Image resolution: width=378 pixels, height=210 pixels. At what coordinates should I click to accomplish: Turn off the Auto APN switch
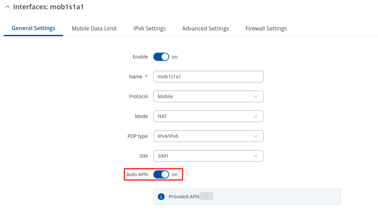pyautogui.click(x=161, y=174)
